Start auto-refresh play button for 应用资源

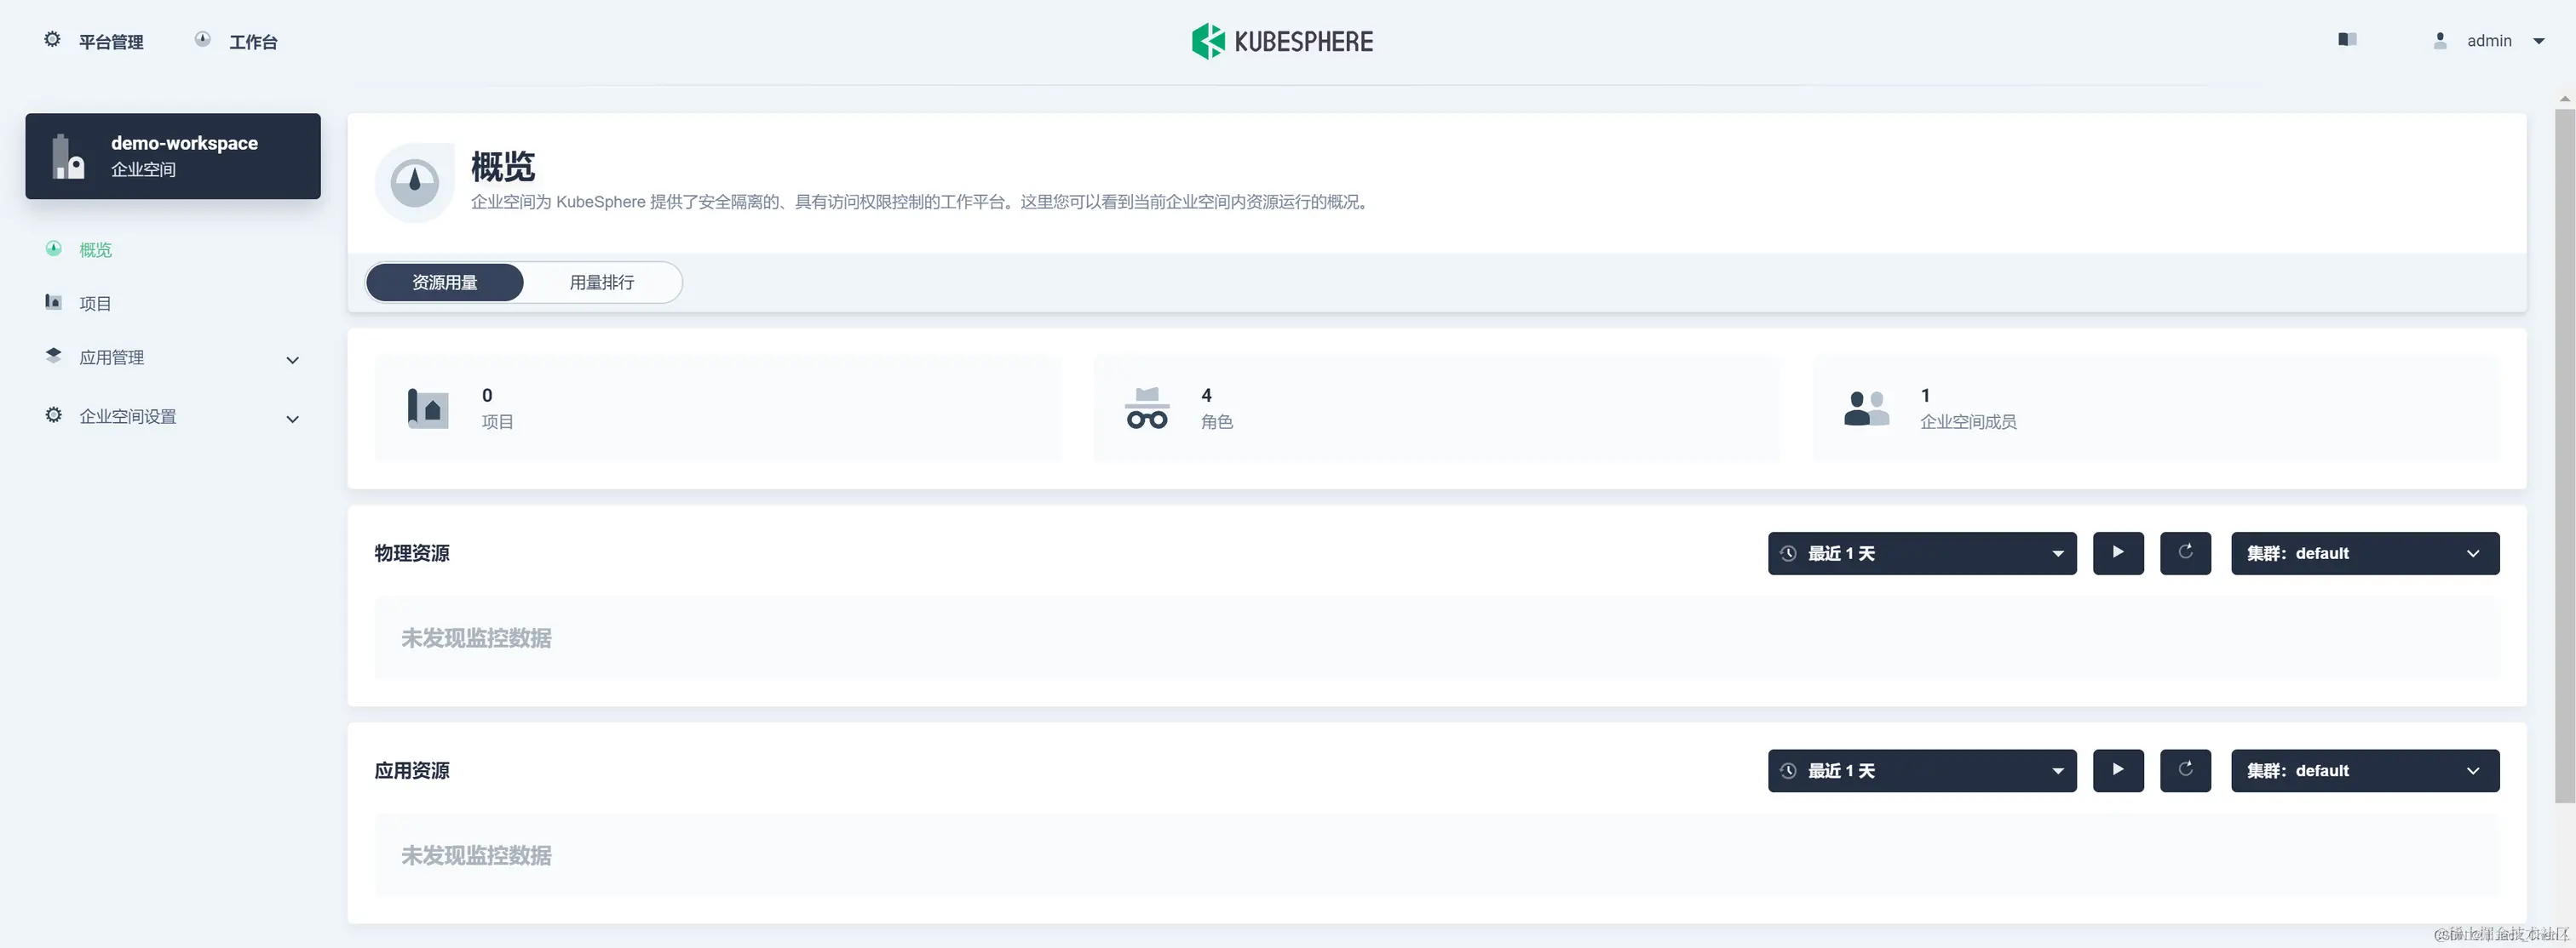click(2118, 770)
